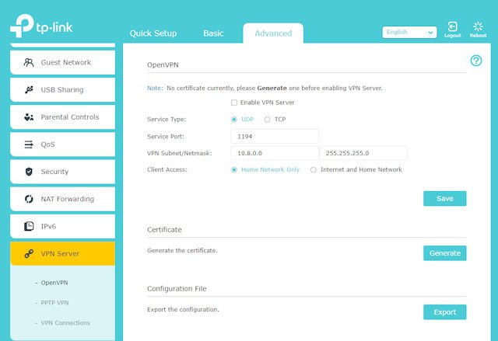Open the NAT Forwarding menu

62,199
